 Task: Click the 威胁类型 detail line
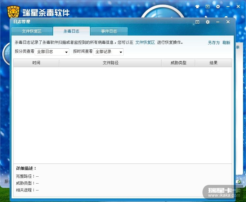click(27, 183)
